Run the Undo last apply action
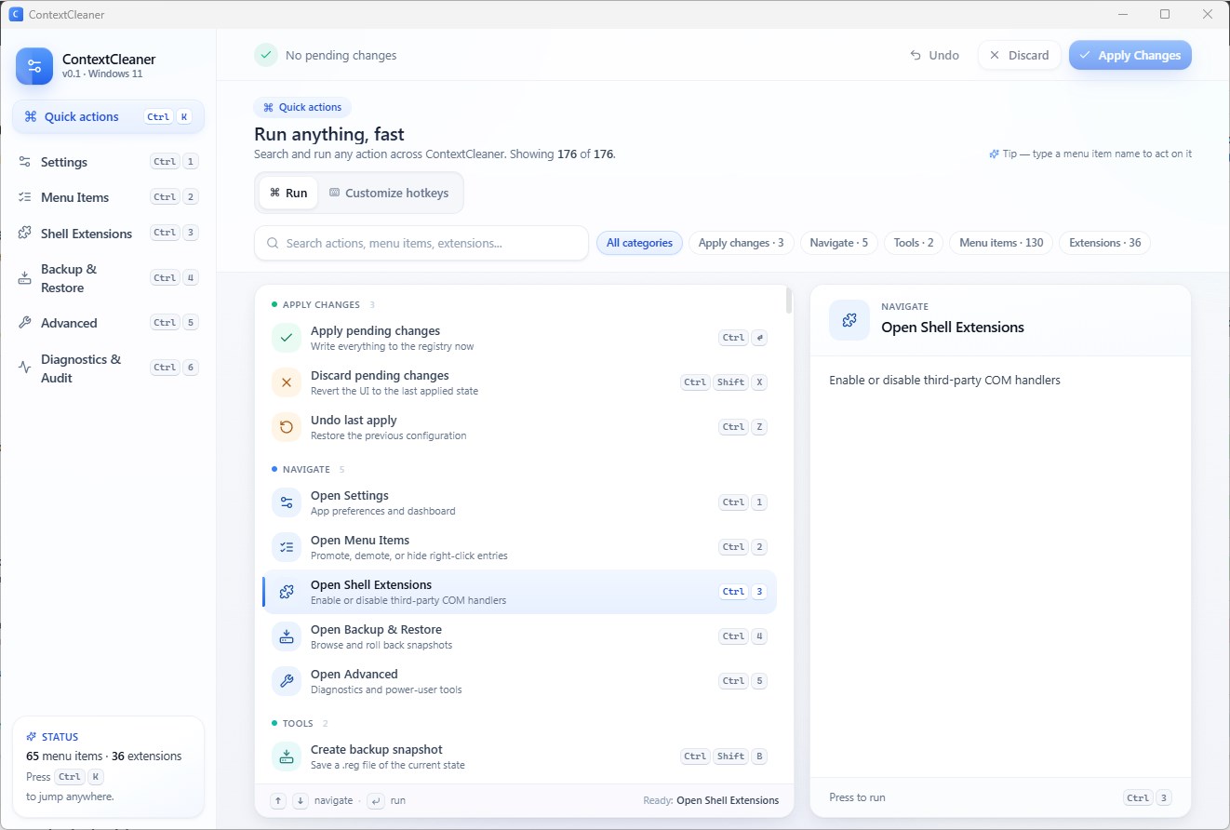Screen dimensions: 1230x830 pos(519,427)
